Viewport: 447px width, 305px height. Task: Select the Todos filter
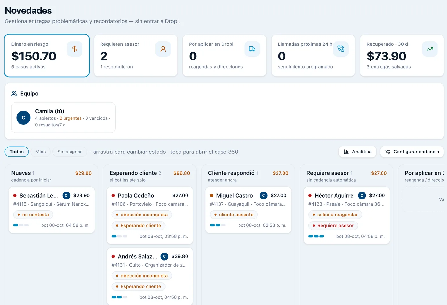point(17,152)
